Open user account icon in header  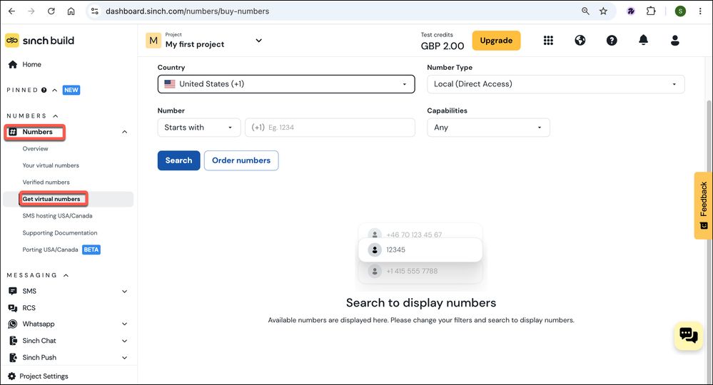[x=674, y=41]
